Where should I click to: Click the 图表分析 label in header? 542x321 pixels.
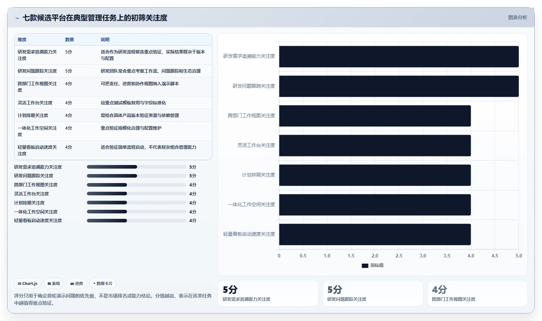(517, 17)
